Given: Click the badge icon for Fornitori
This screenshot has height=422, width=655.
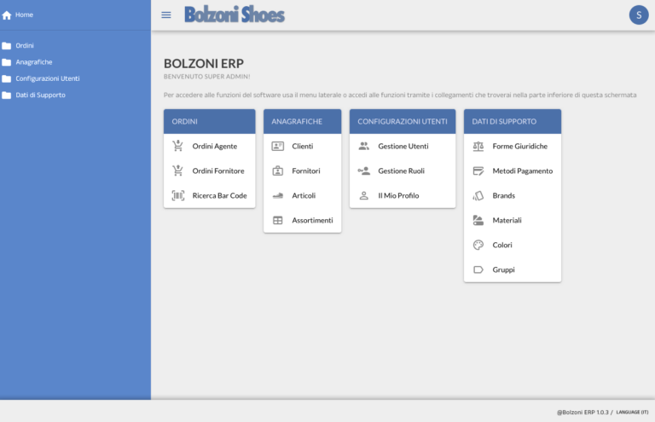Looking at the screenshot, I should click(278, 171).
